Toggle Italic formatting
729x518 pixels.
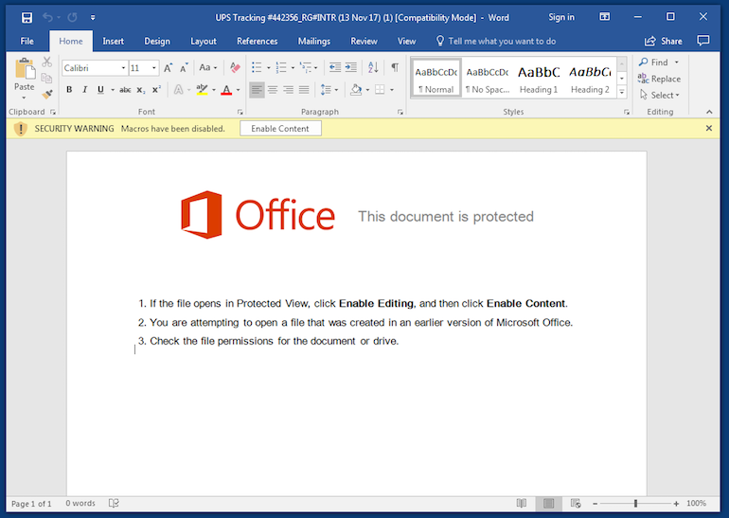click(x=84, y=90)
